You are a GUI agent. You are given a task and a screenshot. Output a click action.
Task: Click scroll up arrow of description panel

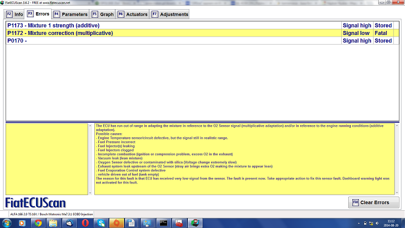397,126
